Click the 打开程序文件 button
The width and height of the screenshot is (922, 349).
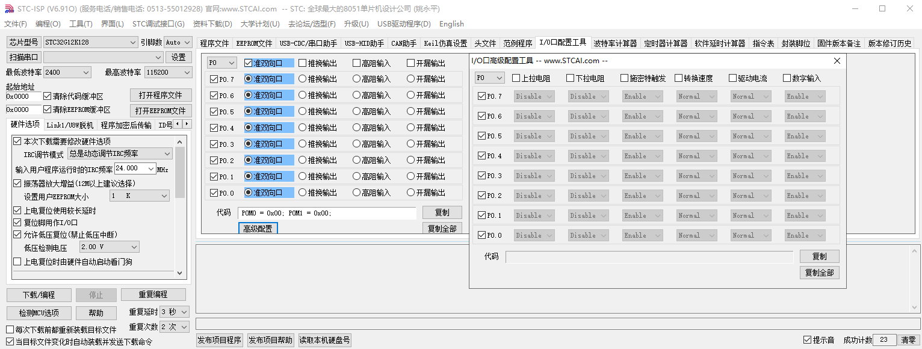tap(161, 95)
